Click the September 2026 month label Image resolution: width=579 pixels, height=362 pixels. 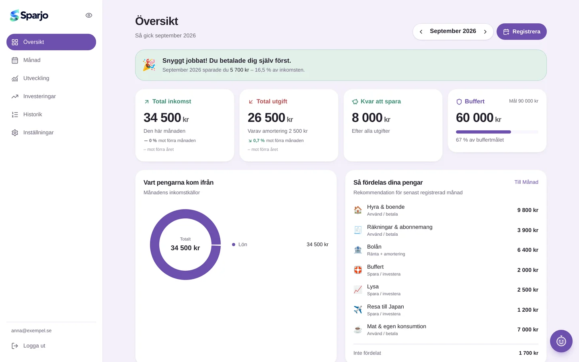coord(453,31)
